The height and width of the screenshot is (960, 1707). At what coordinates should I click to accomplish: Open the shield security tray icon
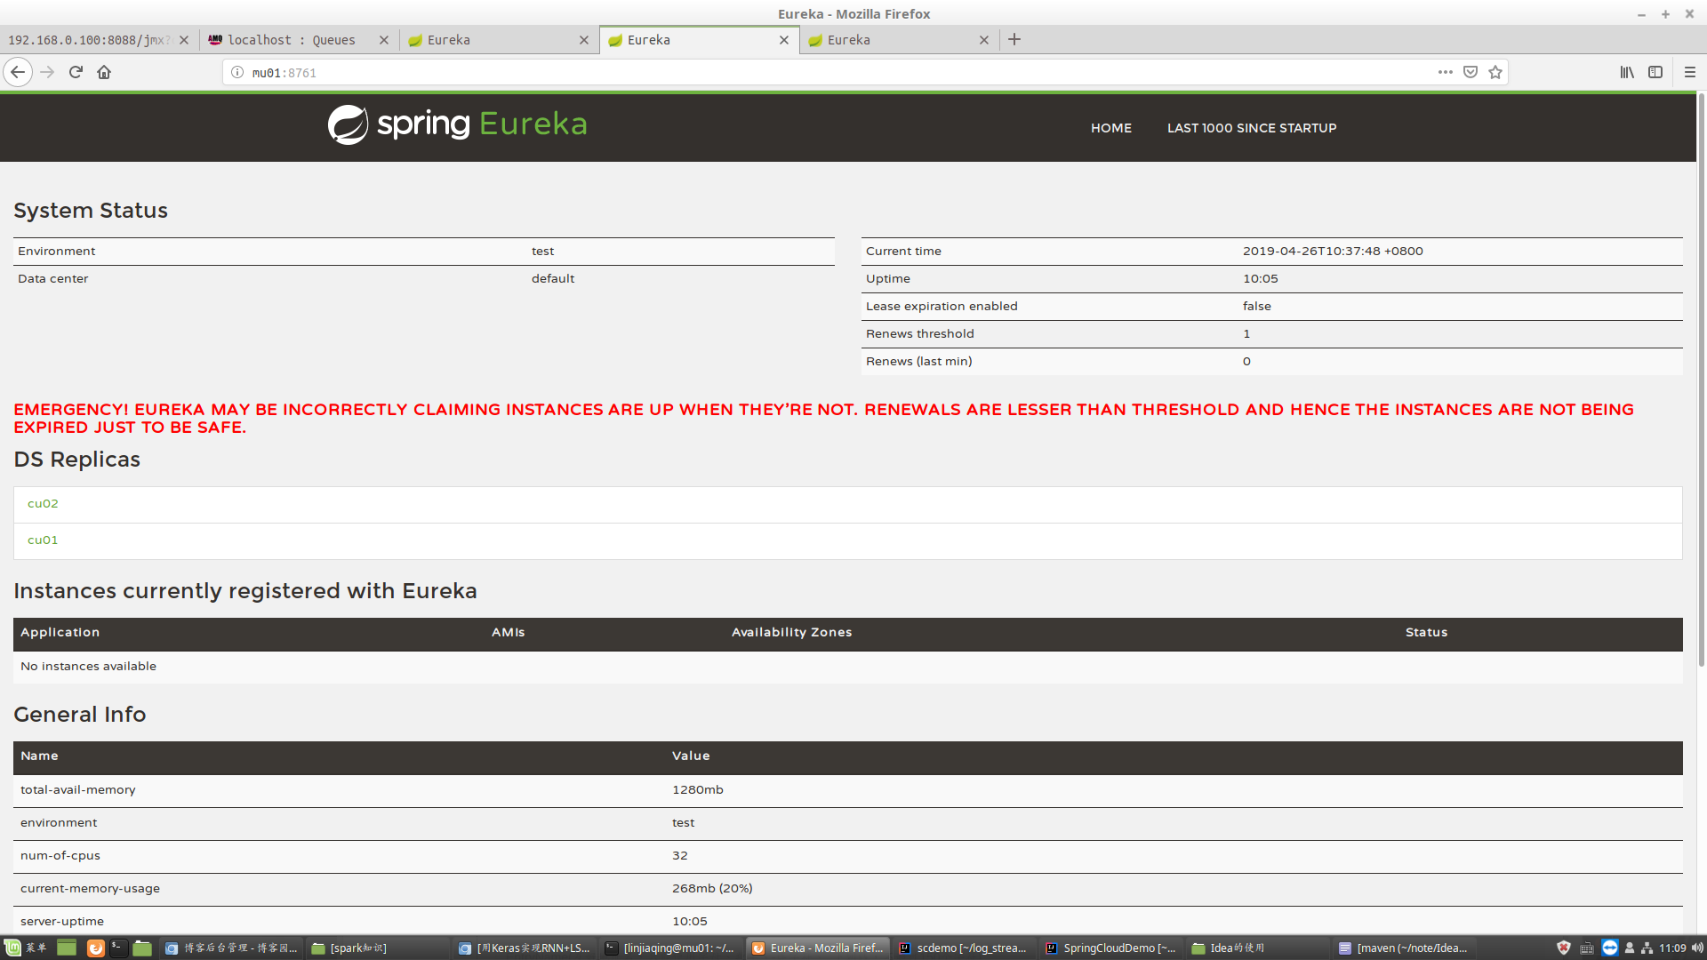coord(1564,948)
